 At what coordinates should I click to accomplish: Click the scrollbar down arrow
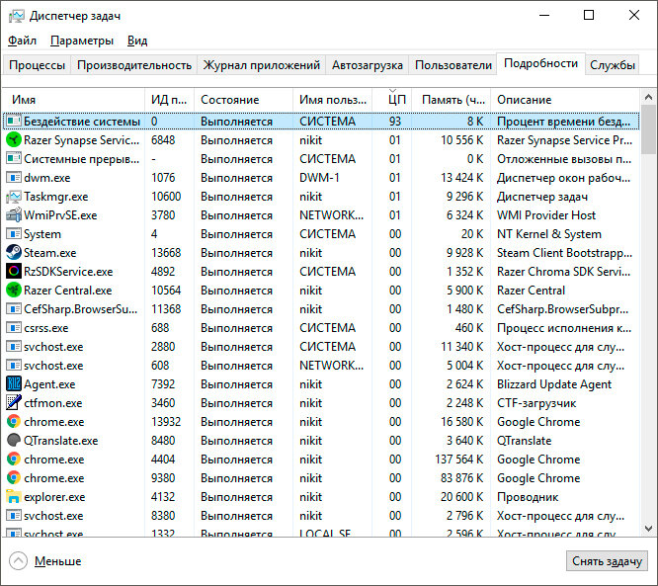tap(648, 528)
